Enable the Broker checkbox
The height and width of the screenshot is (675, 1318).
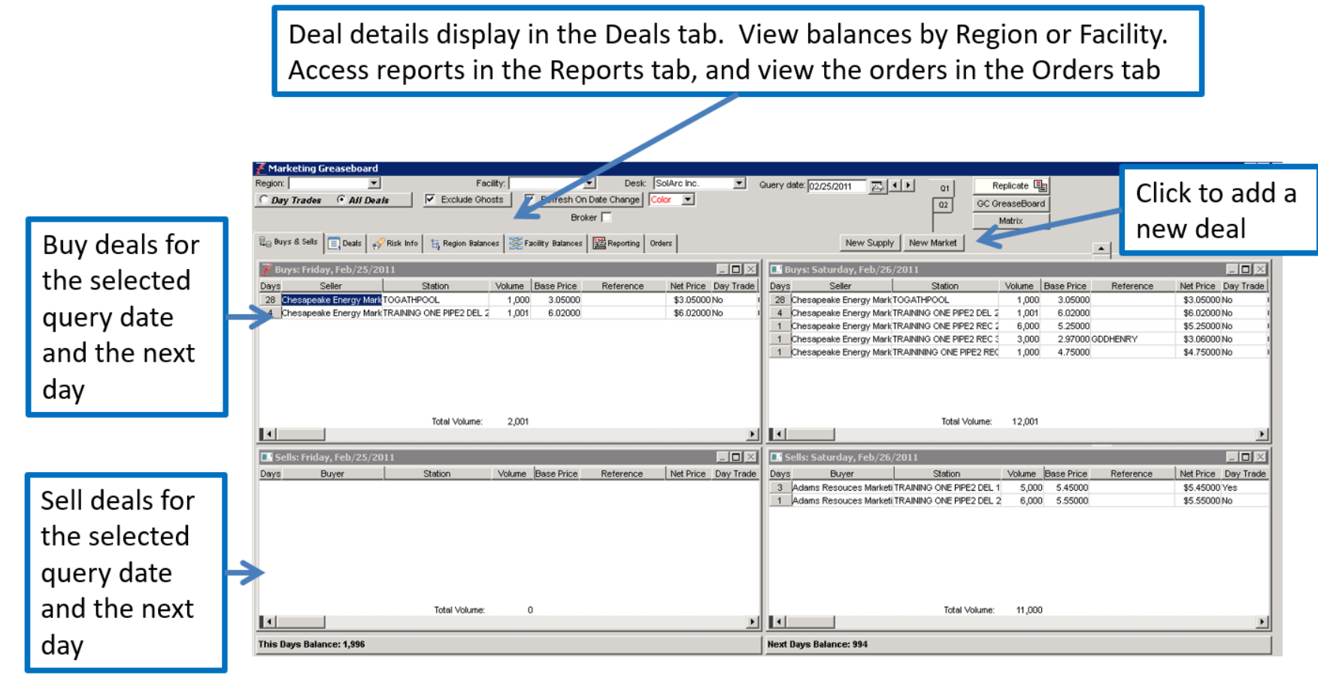click(606, 217)
